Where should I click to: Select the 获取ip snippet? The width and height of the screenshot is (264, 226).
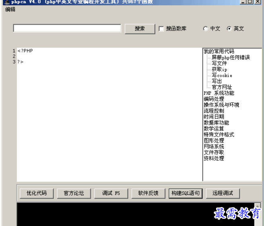tap(219, 69)
